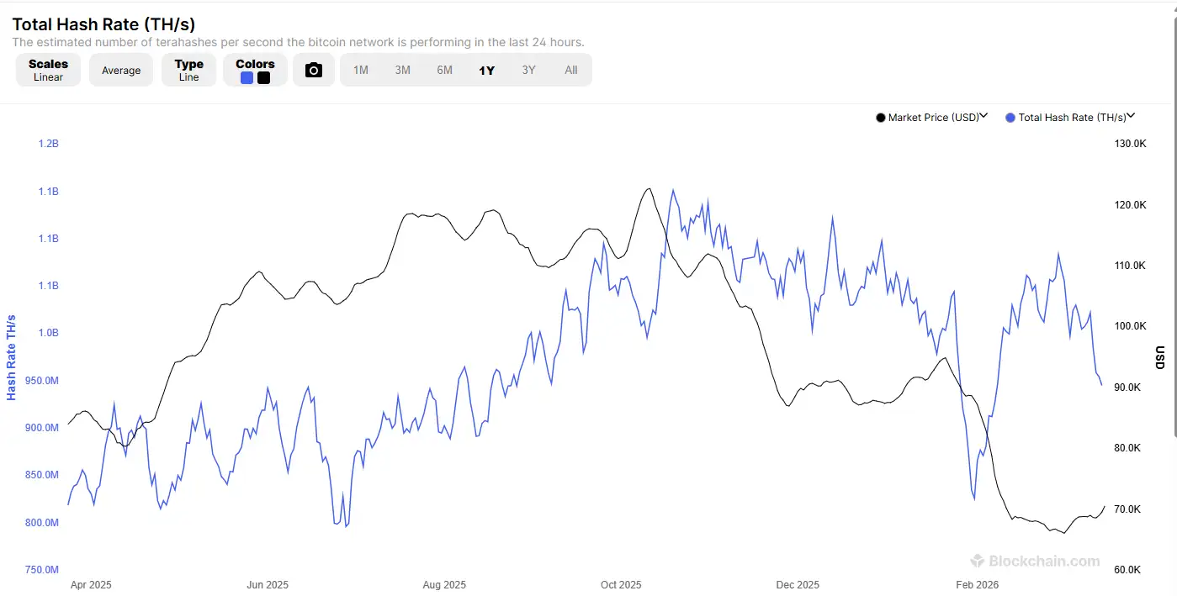Switch to the 3Y time range
This screenshot has width=1177, height=596.
coord(528,71)
